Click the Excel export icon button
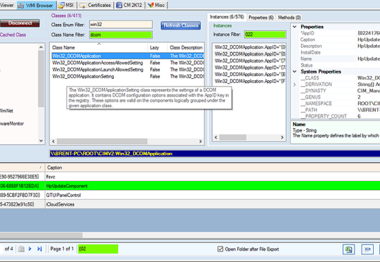 coord(348,249)
